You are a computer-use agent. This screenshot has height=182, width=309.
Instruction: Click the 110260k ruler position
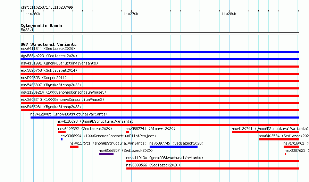tap(33, 14)
